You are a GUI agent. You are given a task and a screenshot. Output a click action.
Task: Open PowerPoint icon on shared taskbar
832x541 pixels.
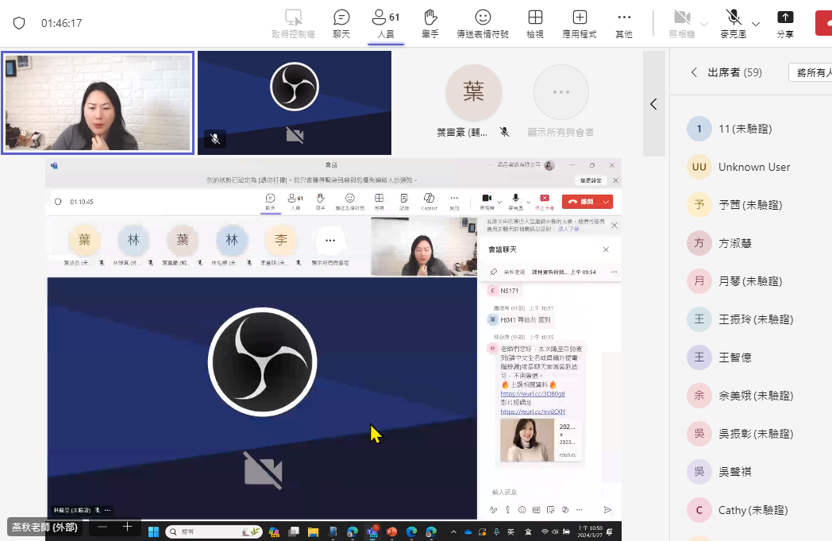tap(391, 531)
